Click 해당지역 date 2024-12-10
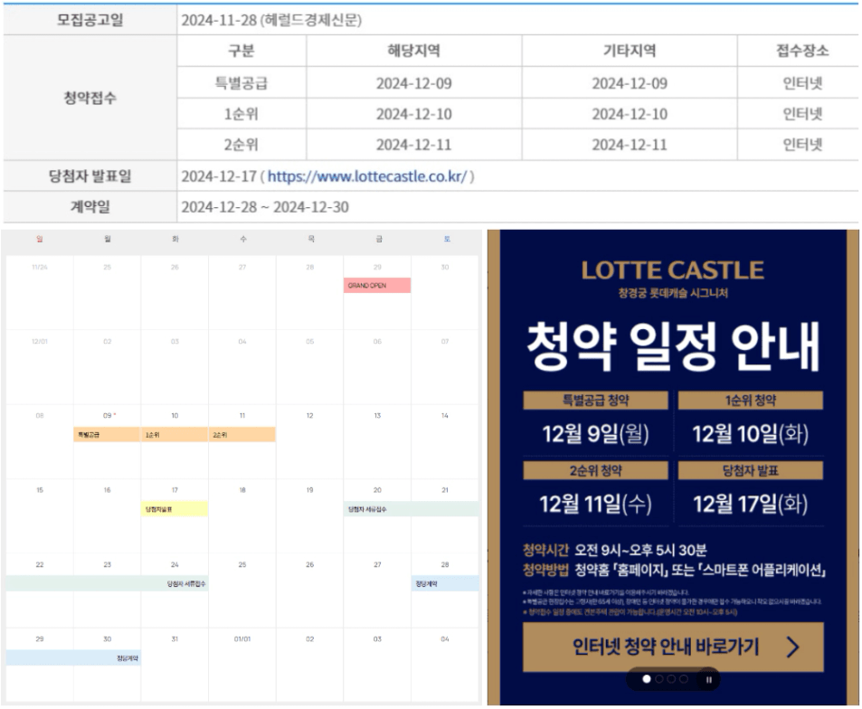The width and height of the screenshot is (862, 709). click(x=414, y=114)
